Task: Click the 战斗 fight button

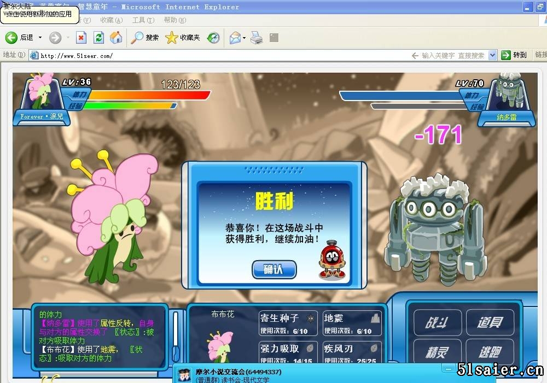Action: pyautogui.click(x=438, y=322)
